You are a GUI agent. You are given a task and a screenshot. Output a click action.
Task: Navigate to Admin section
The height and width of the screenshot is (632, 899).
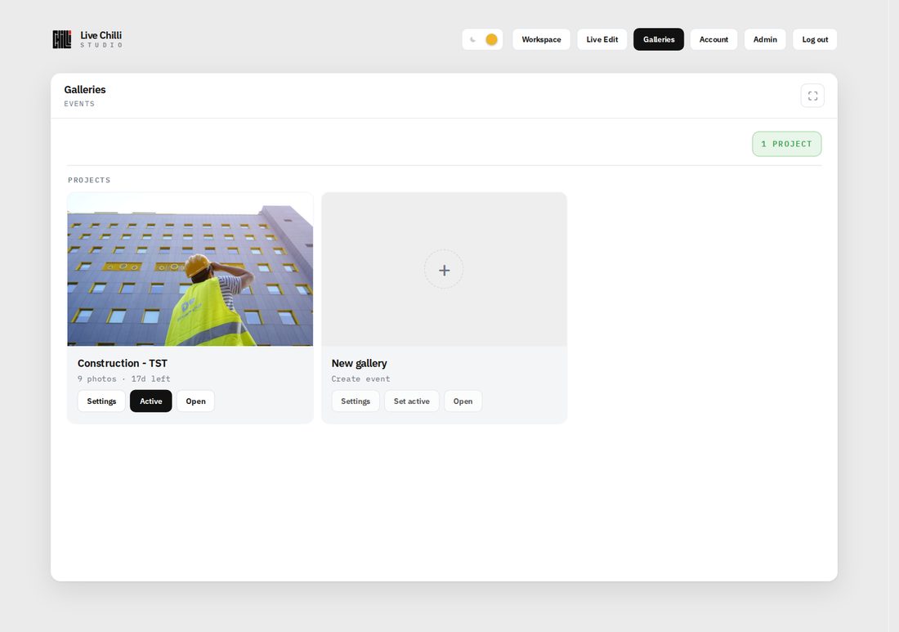(x=765, y=39)
